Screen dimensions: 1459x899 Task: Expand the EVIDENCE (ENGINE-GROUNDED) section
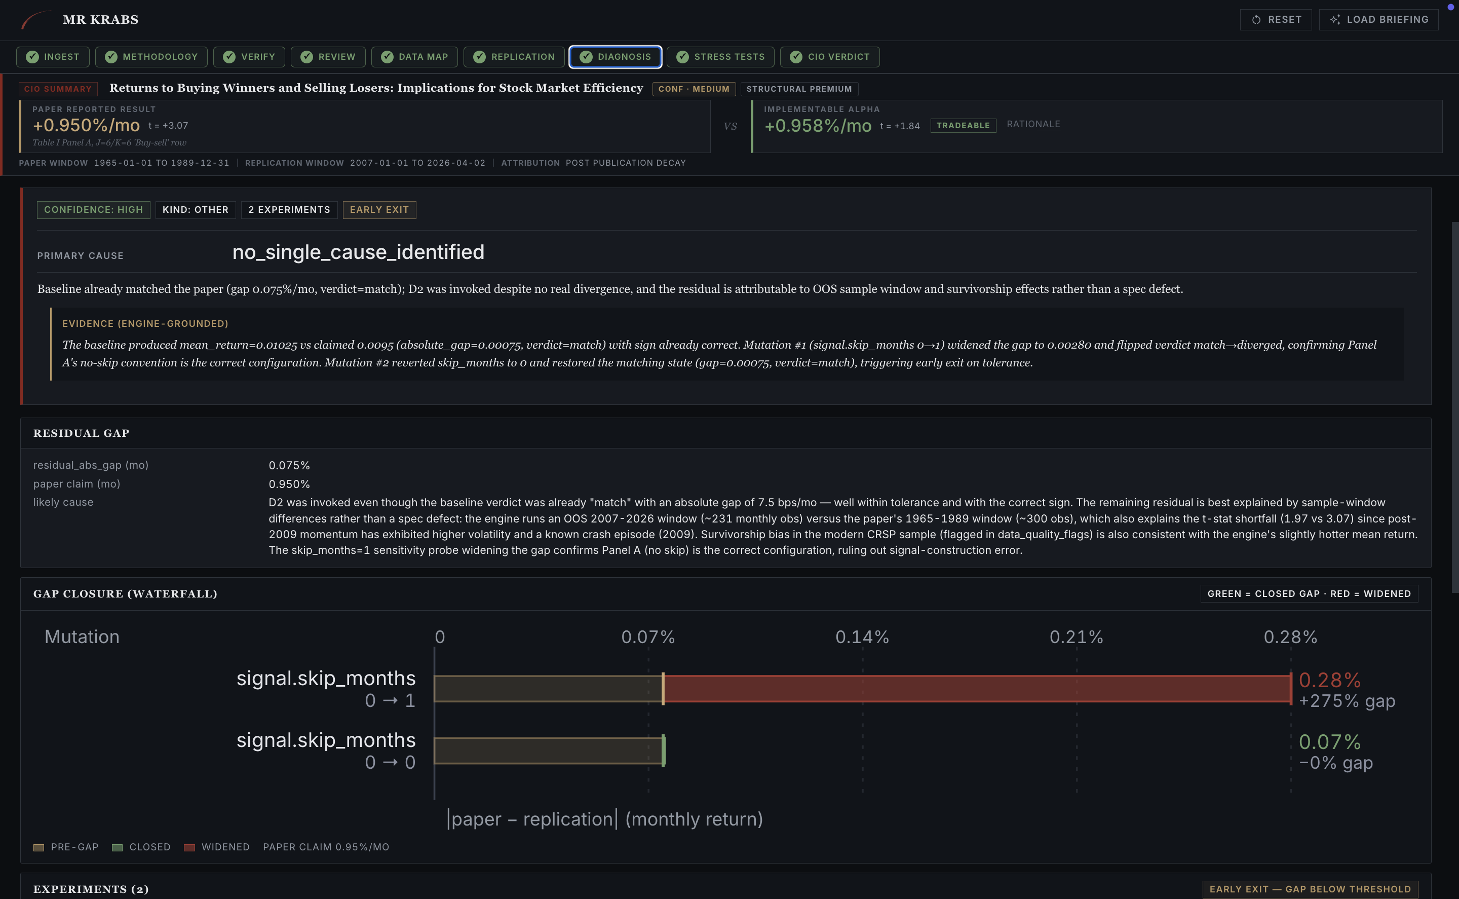145,323
